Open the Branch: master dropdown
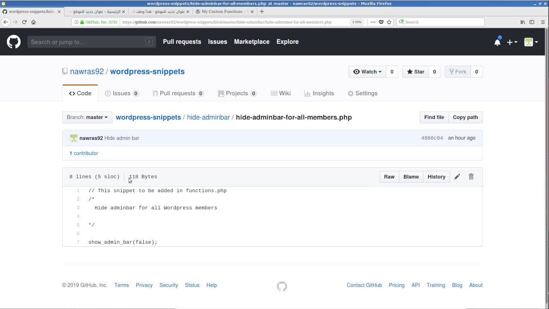Image resolution: width=549 pixels, height=309 pixels. click(87, 117)
